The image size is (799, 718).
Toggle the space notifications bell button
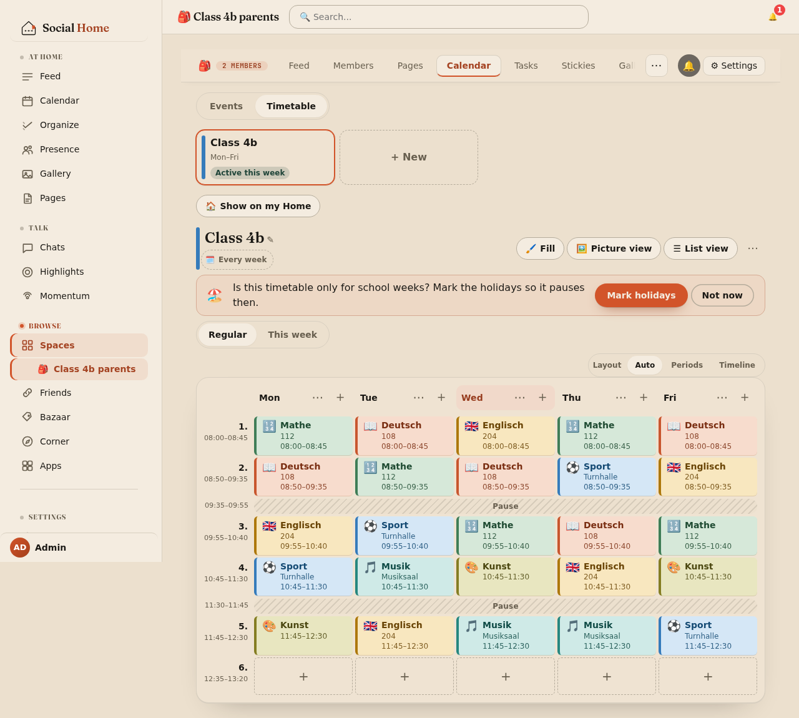pos(689,66)
